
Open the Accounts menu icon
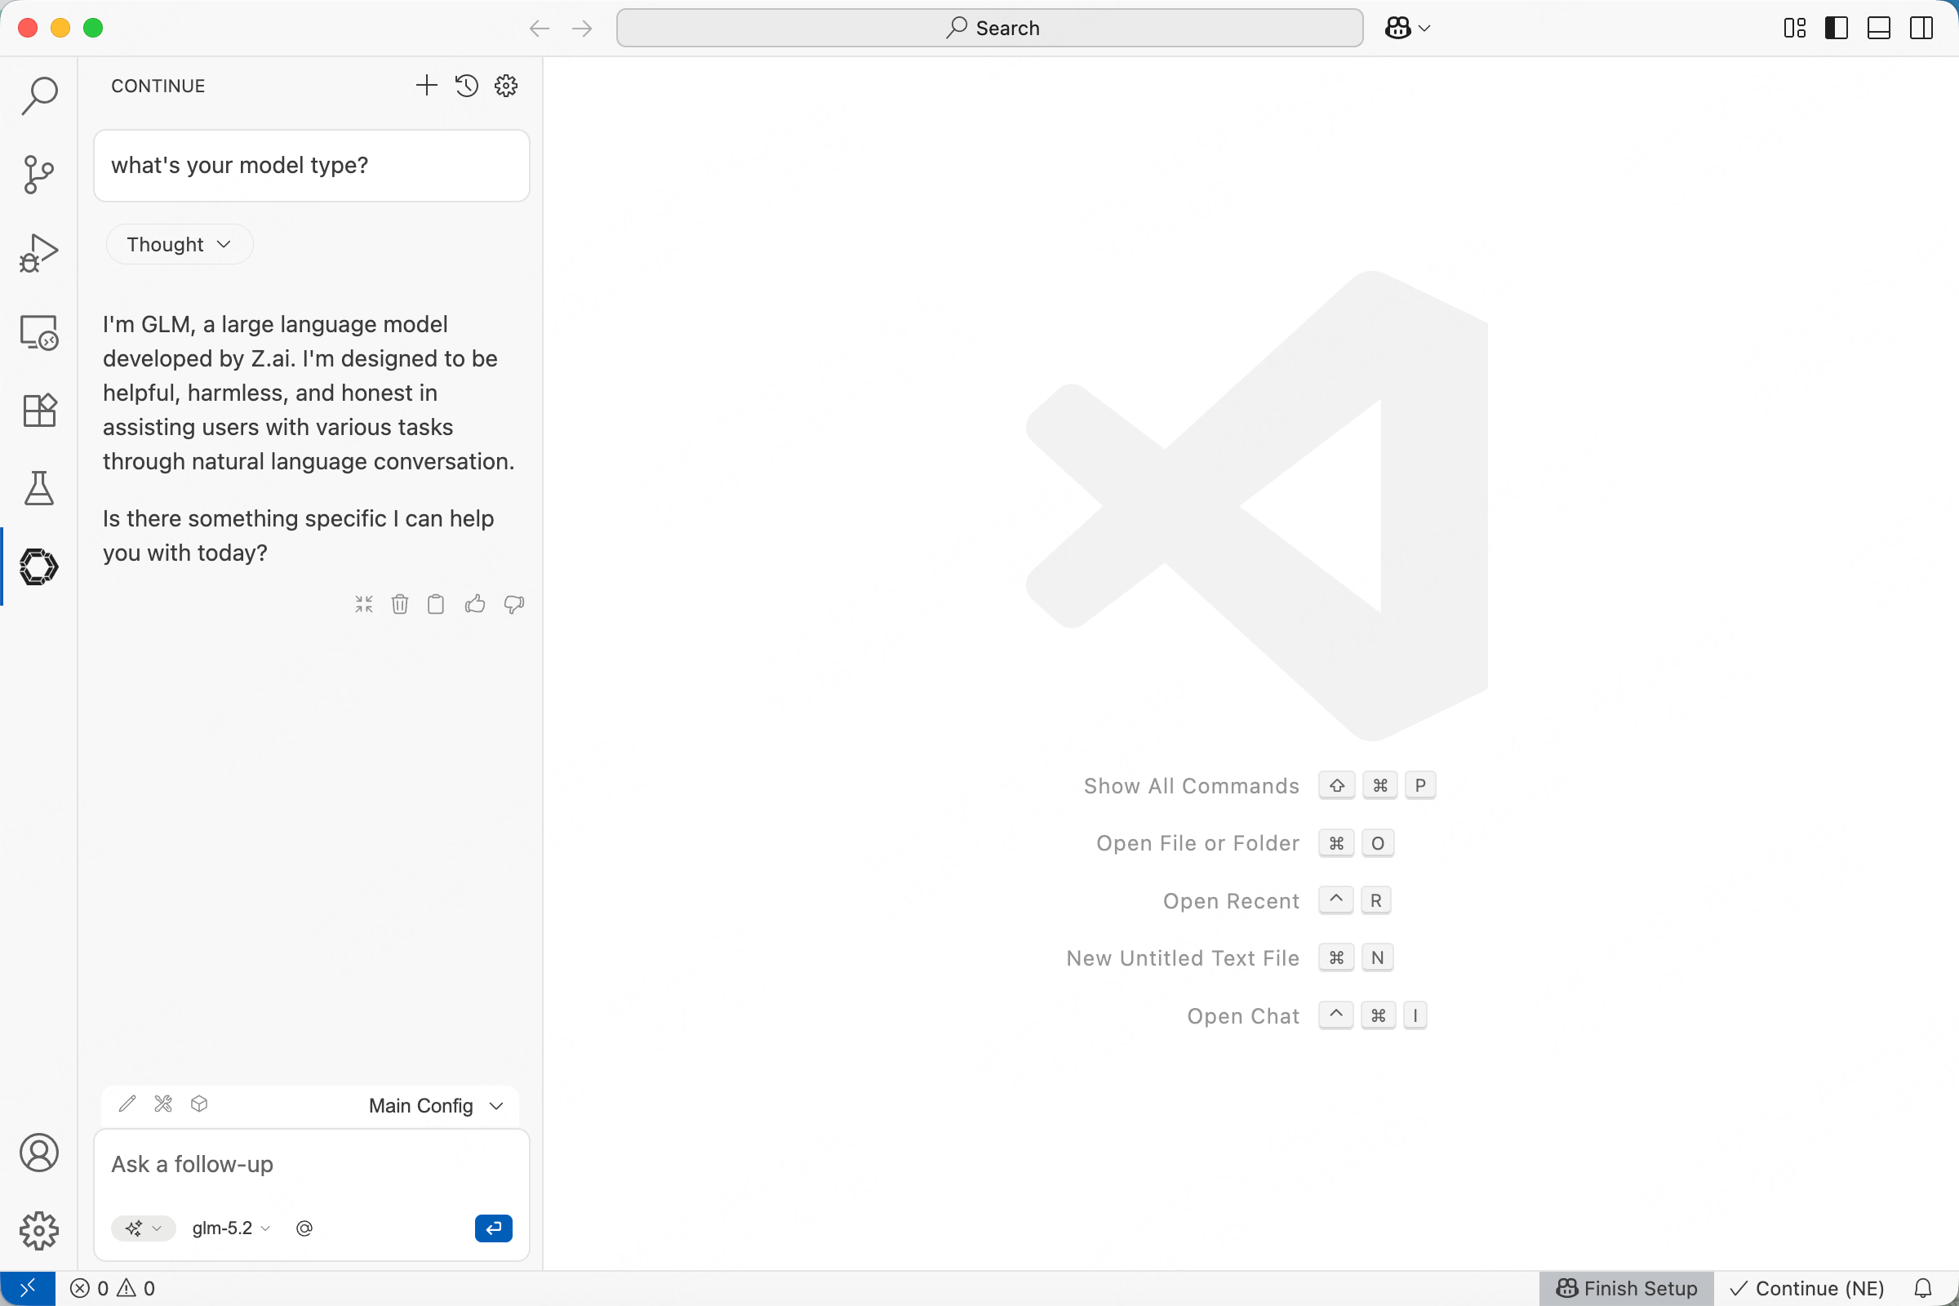click(38, 1153)
